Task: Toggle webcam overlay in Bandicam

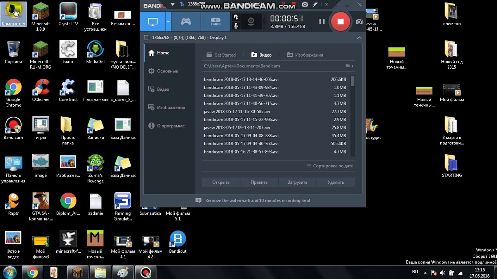Action: [251, 21]
